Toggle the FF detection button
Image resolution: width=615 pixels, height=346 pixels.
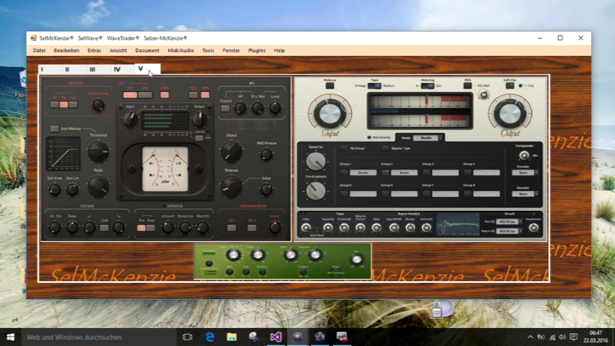[x=55, y=105]
